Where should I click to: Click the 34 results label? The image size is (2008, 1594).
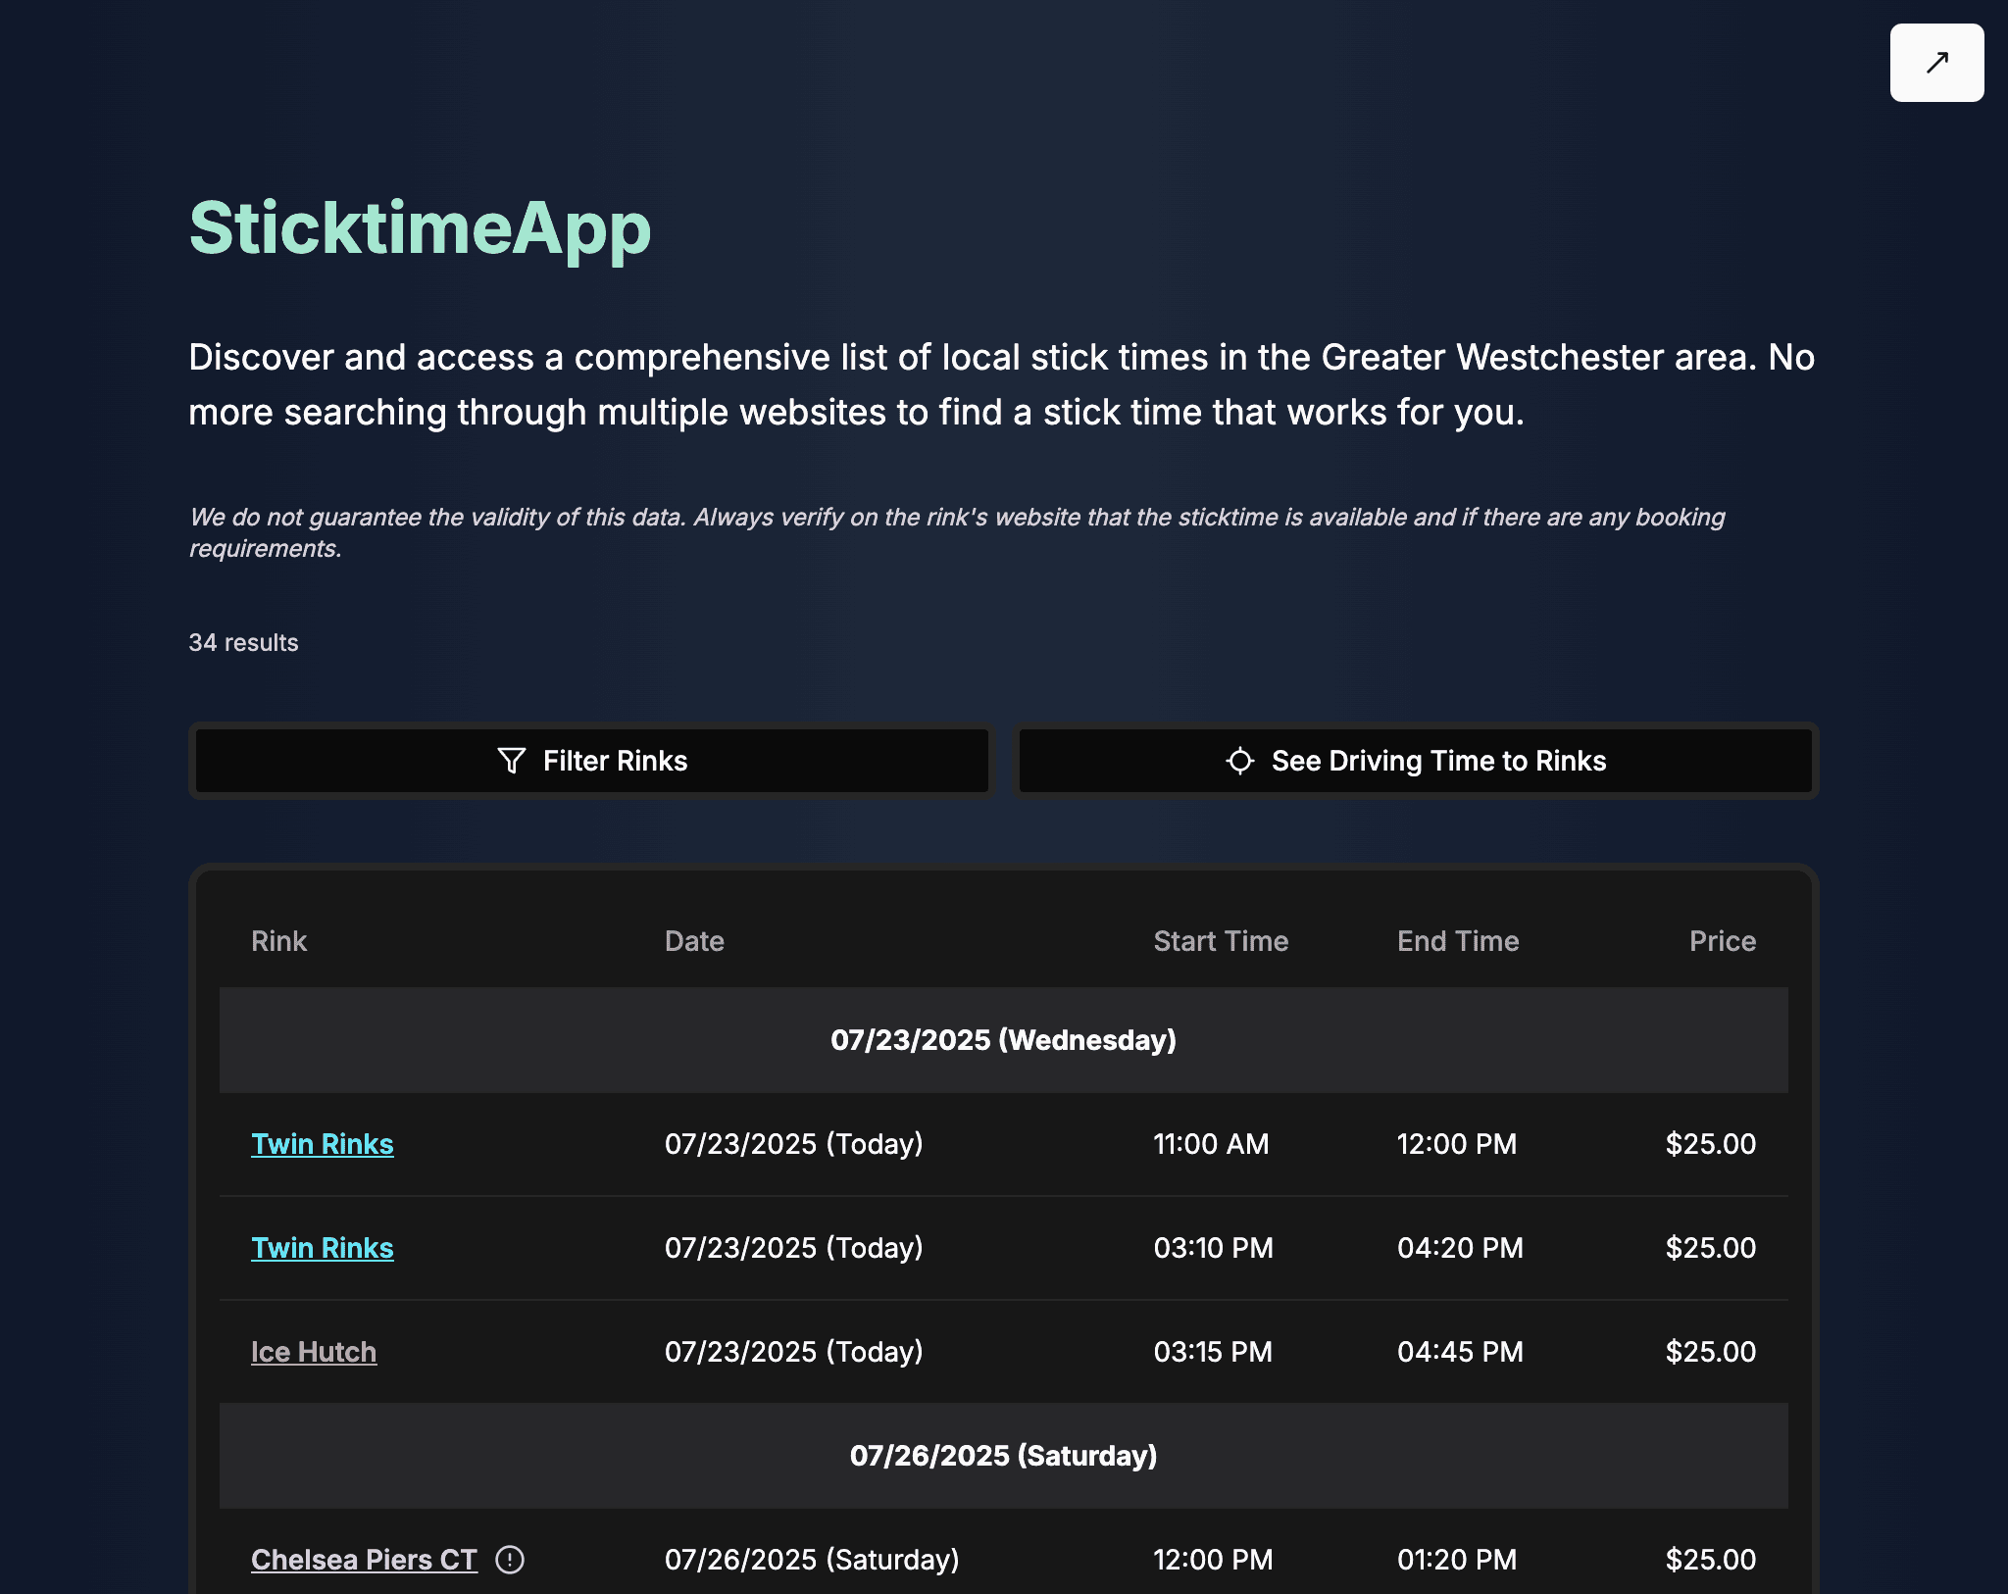[x=244, y=642]
